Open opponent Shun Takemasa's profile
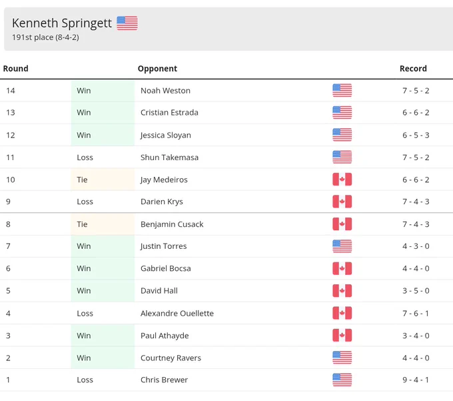Screen dimensions: 453x401 169,157
